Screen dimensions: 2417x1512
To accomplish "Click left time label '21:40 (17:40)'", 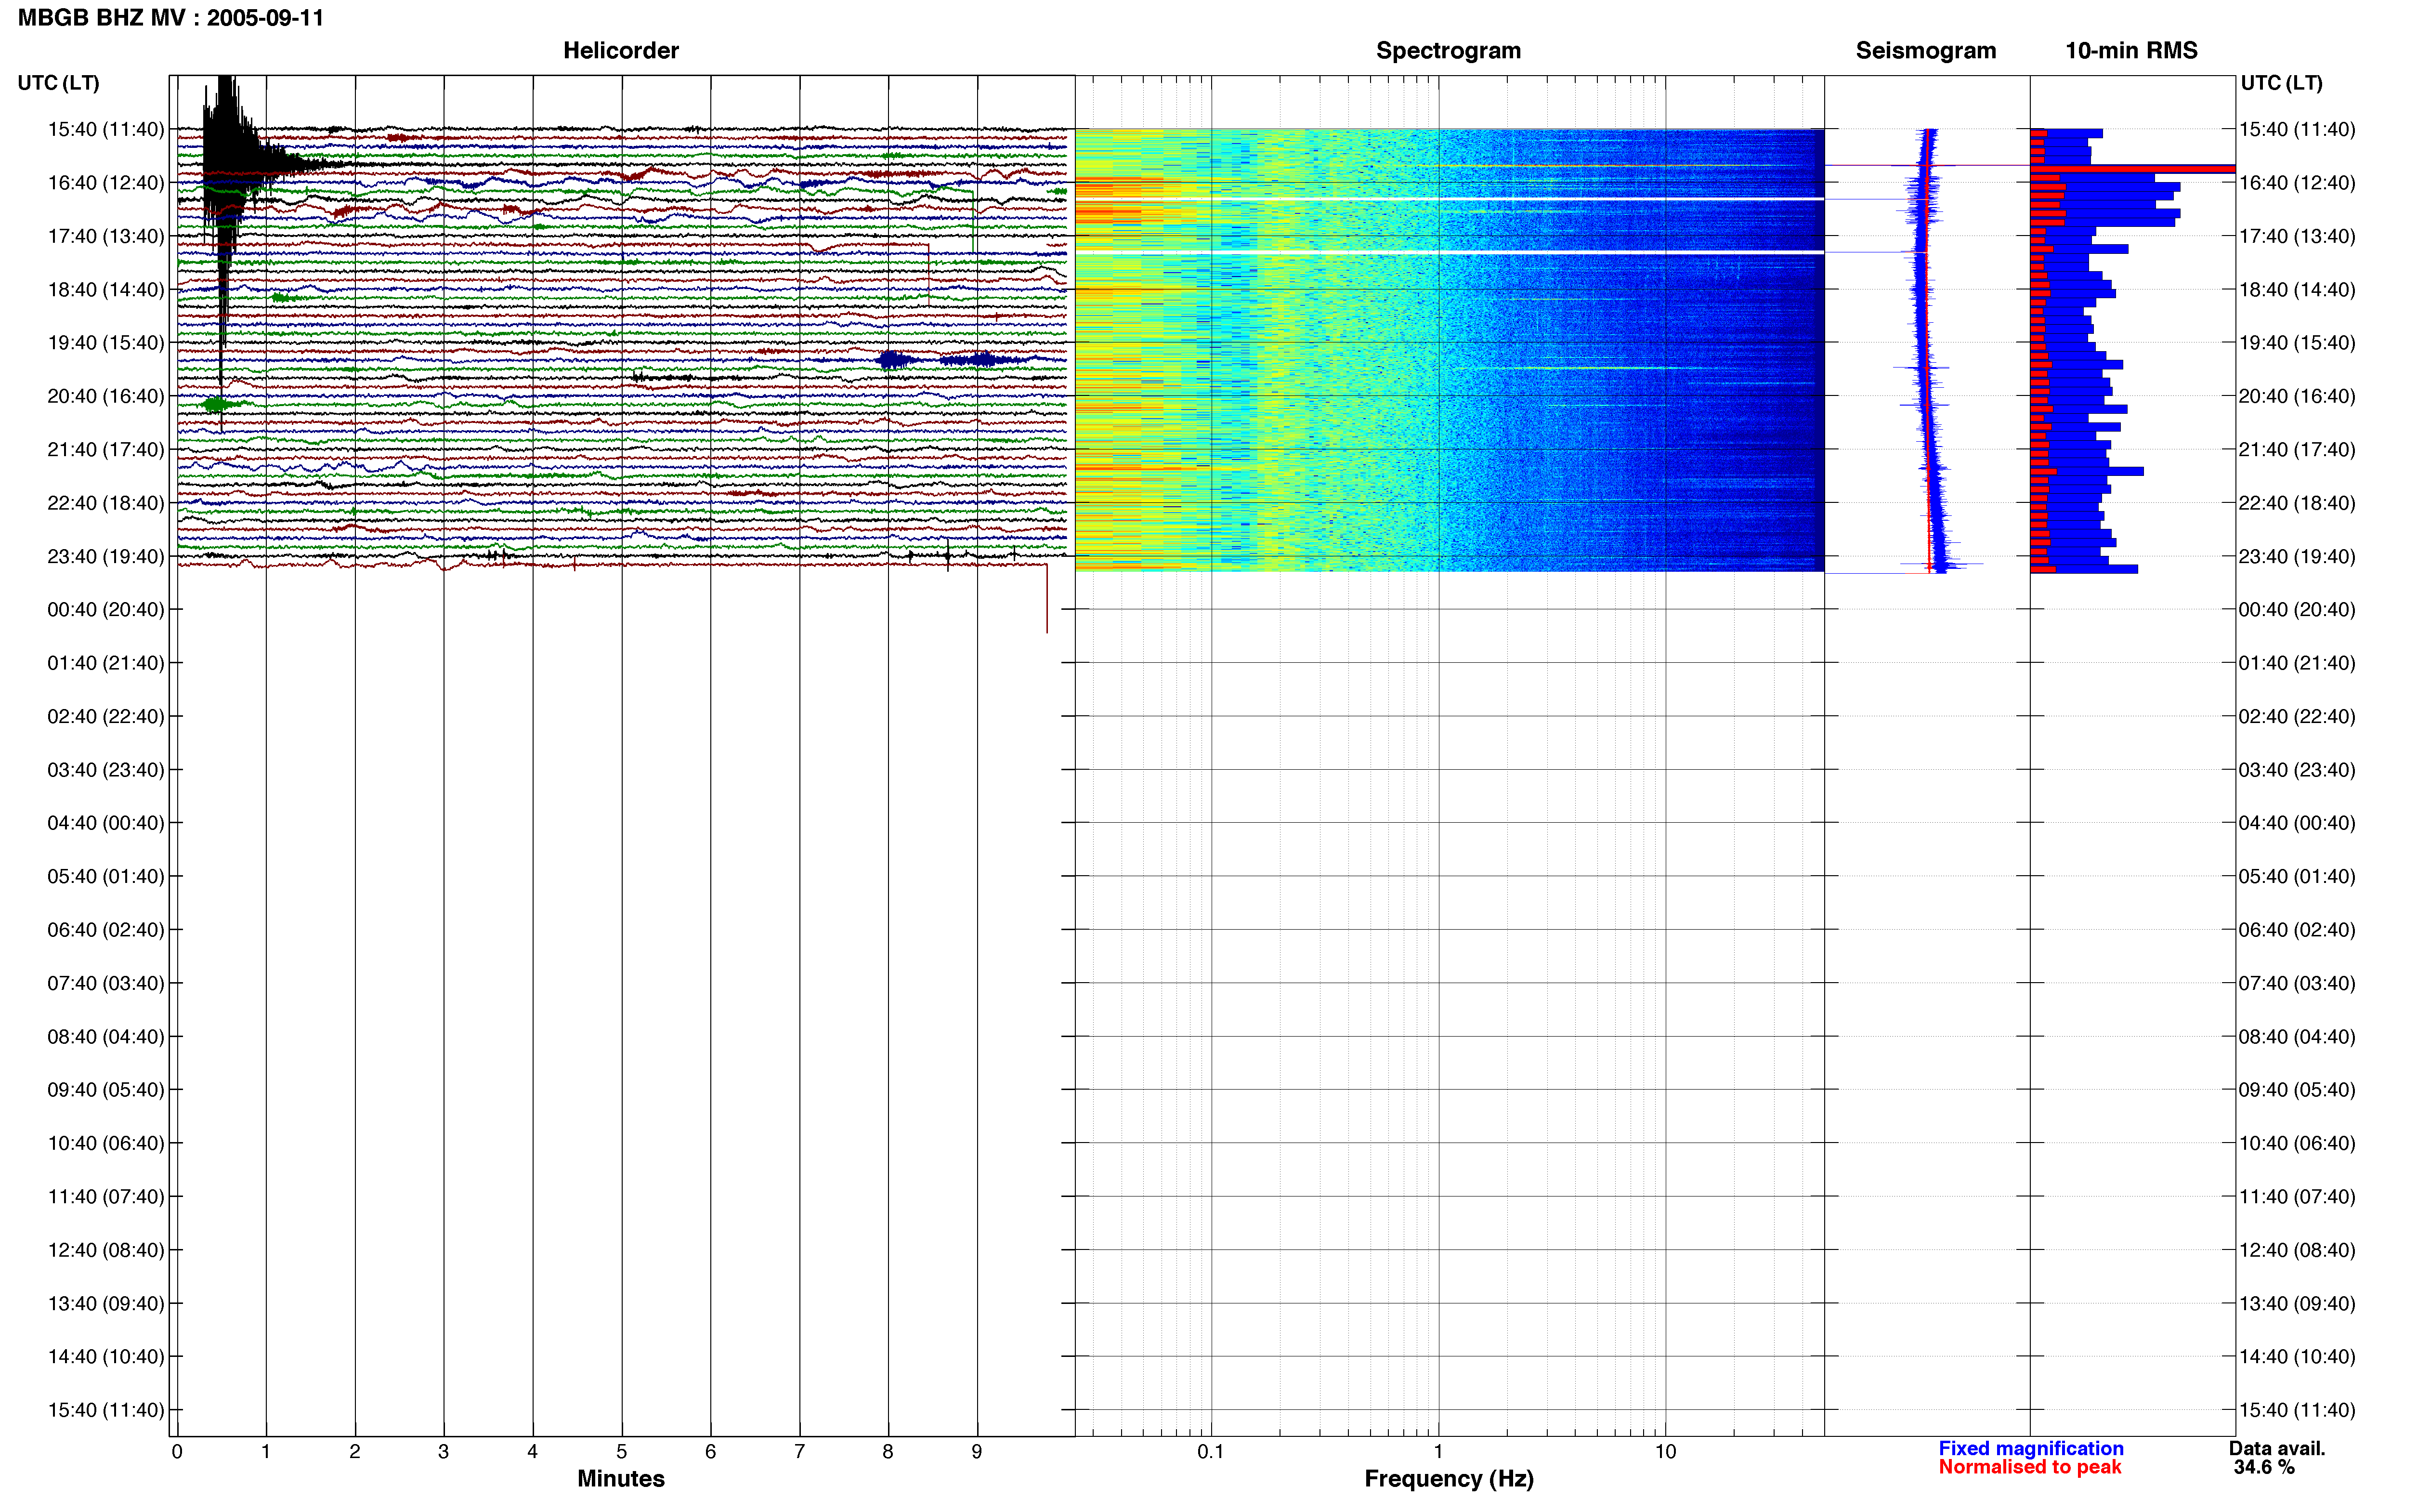I will click(x=106, y=449).
